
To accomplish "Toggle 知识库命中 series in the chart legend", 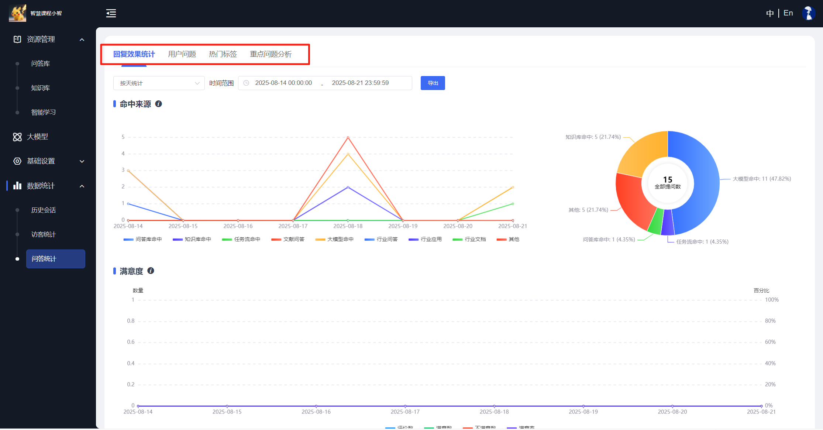I will (x=192, y=239).
